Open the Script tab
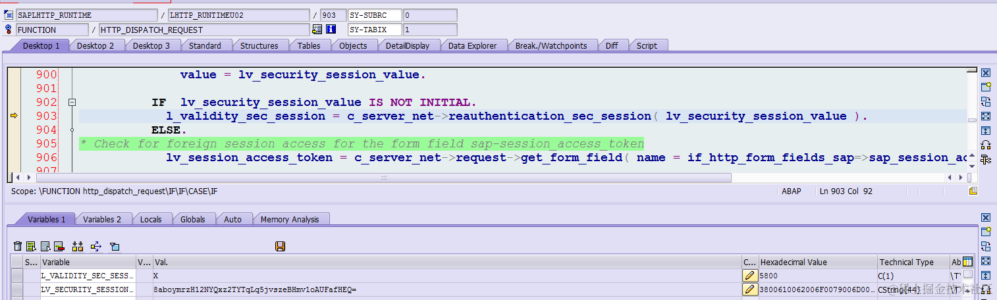Image resolution: width=997 pixels, height=300 pixels. tap(647, 45)
